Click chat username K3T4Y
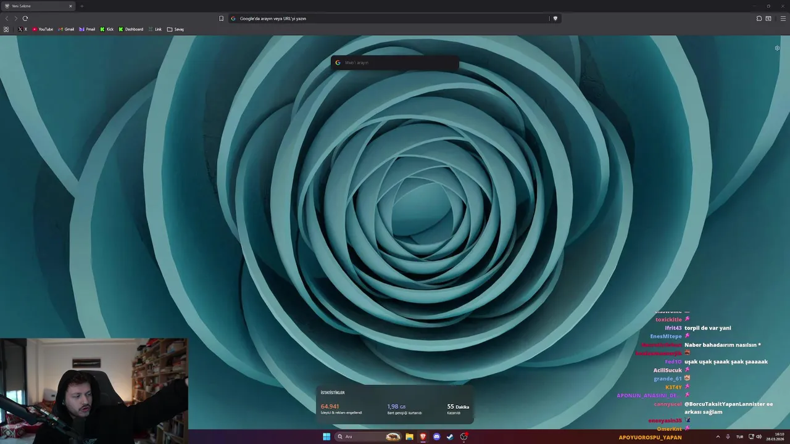Screen dimensions: 790x444 [x=673, y=387]
